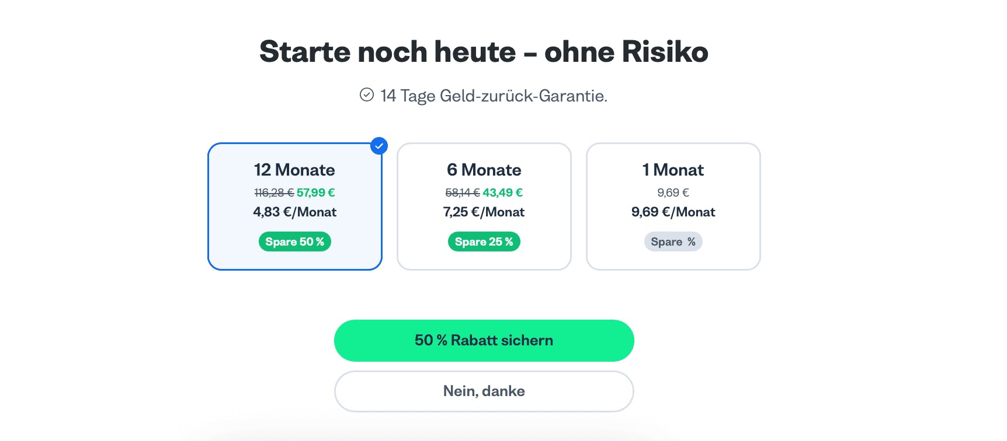Click the green 57,99 € price
Screen dimensions: 1007x441
coord(316,192)
